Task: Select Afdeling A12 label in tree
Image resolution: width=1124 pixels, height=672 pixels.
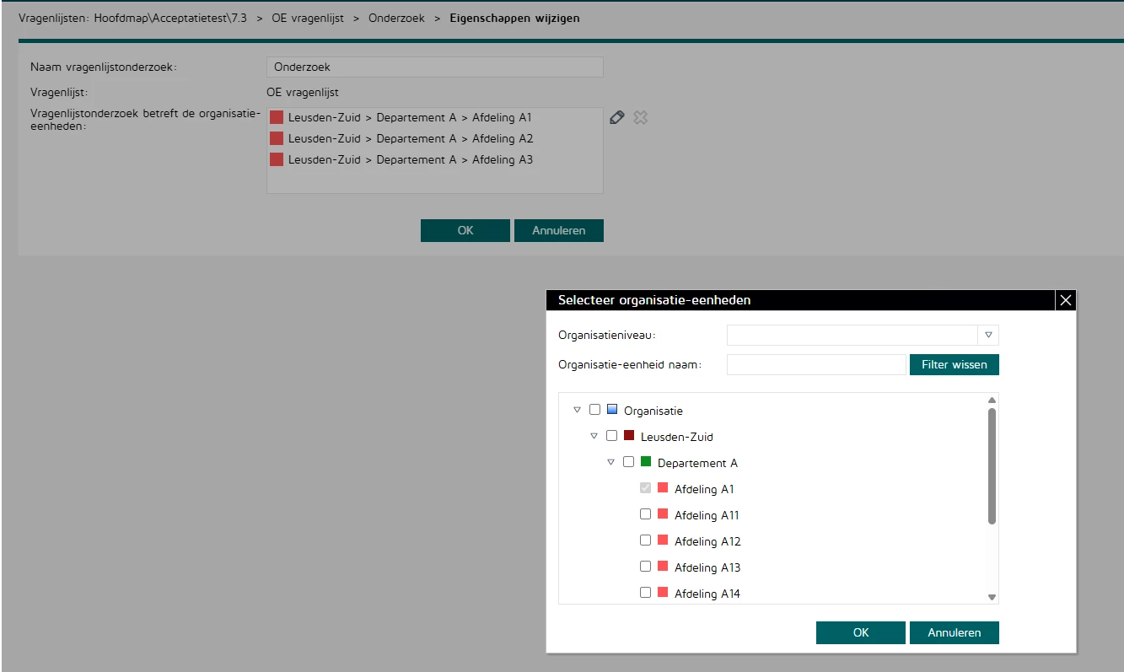Action: tap(707, 541)
